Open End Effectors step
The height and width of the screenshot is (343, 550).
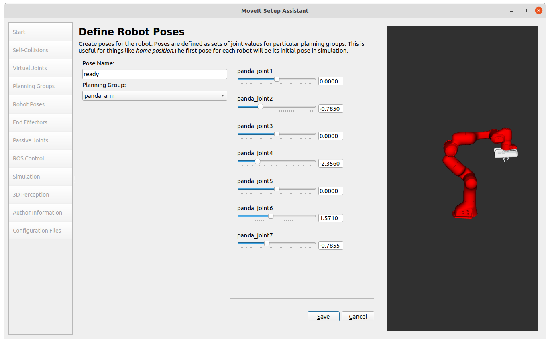[x=40, y=122]
